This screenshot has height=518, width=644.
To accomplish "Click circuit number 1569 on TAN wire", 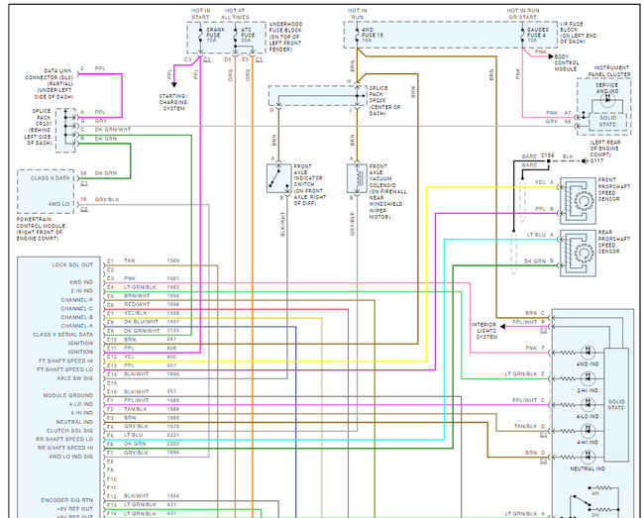I will pyautogui.click(x=173, y=260).
